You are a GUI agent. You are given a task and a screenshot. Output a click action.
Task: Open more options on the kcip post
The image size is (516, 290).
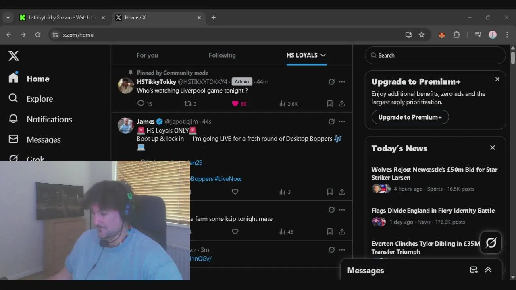point(342,210)
